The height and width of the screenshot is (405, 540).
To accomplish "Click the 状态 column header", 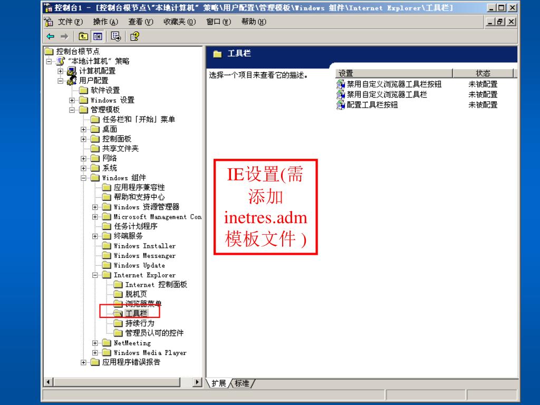I will tap(483, 73).
